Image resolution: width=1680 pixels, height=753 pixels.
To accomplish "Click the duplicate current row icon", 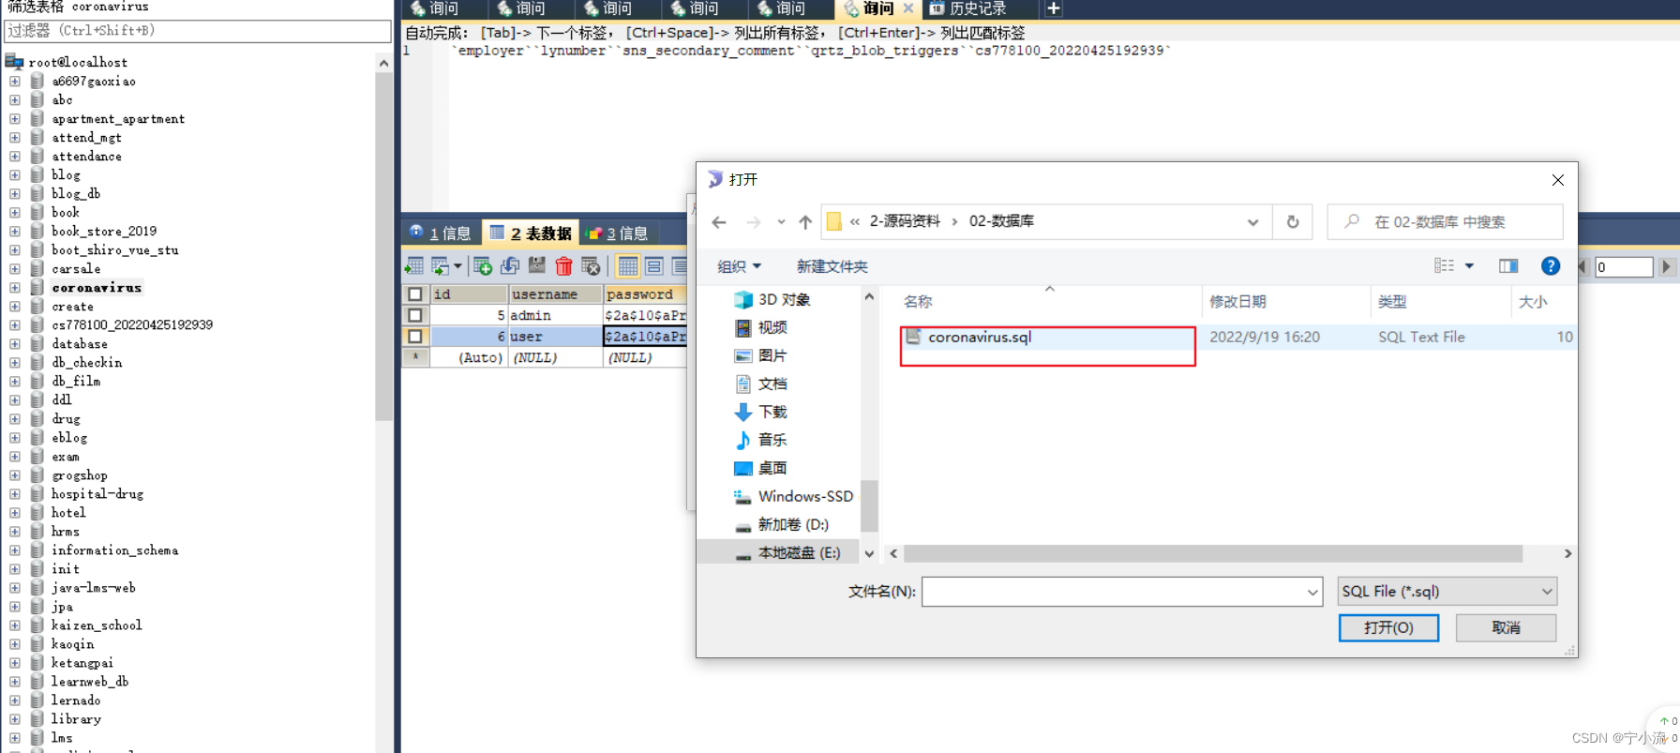I will (x=510, y=266).
